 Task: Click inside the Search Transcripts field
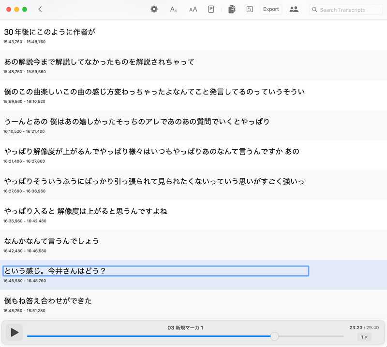[x=346, y=9]
